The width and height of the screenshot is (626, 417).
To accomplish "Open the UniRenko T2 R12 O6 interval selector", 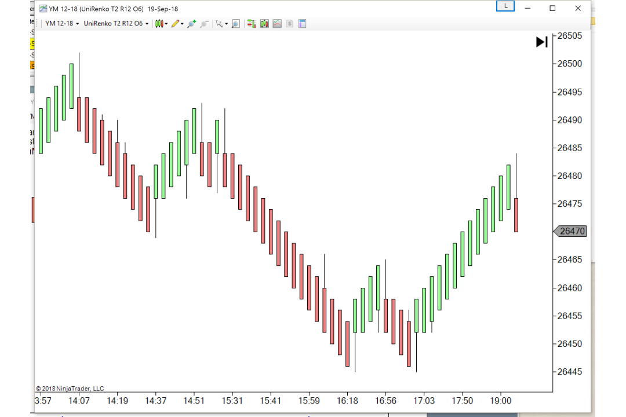I will (116, 24).
